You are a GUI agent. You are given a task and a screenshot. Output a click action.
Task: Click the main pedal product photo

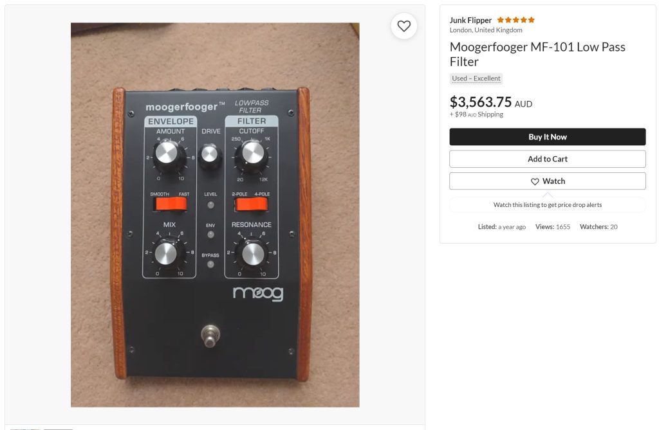coord(215,215)
